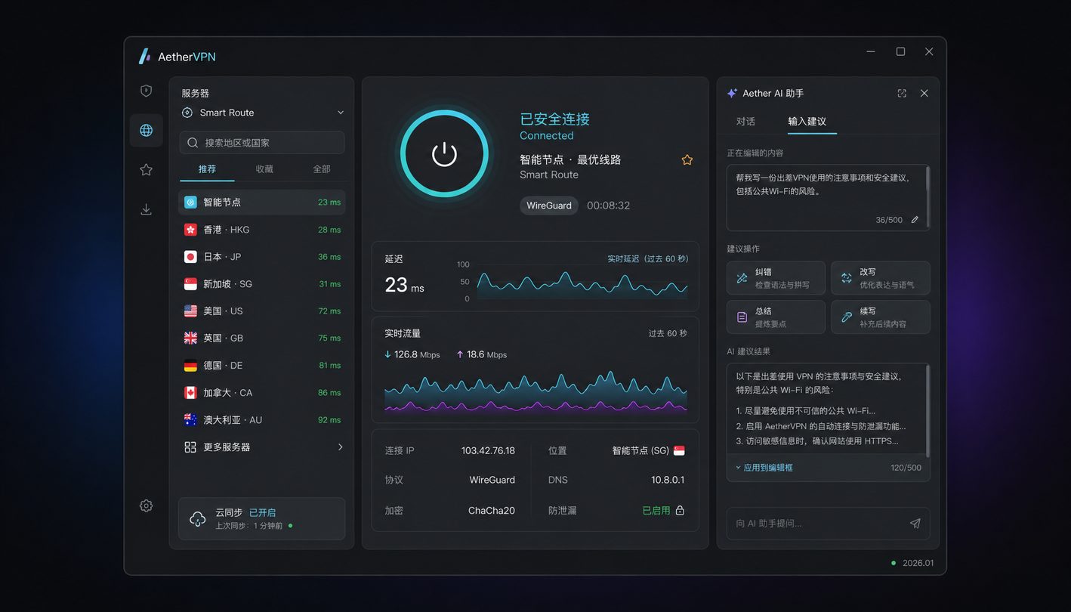Click the Japan flag icon

[190, 257]
